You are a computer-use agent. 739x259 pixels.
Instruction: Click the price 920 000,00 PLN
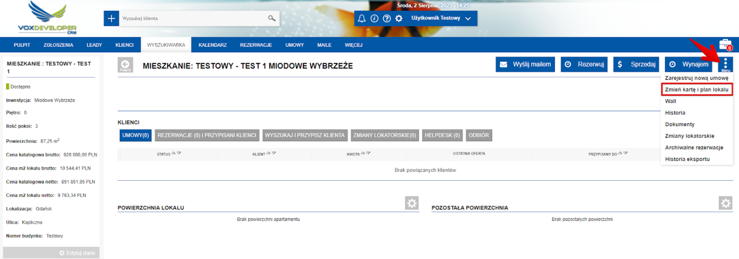click(80, 155)
